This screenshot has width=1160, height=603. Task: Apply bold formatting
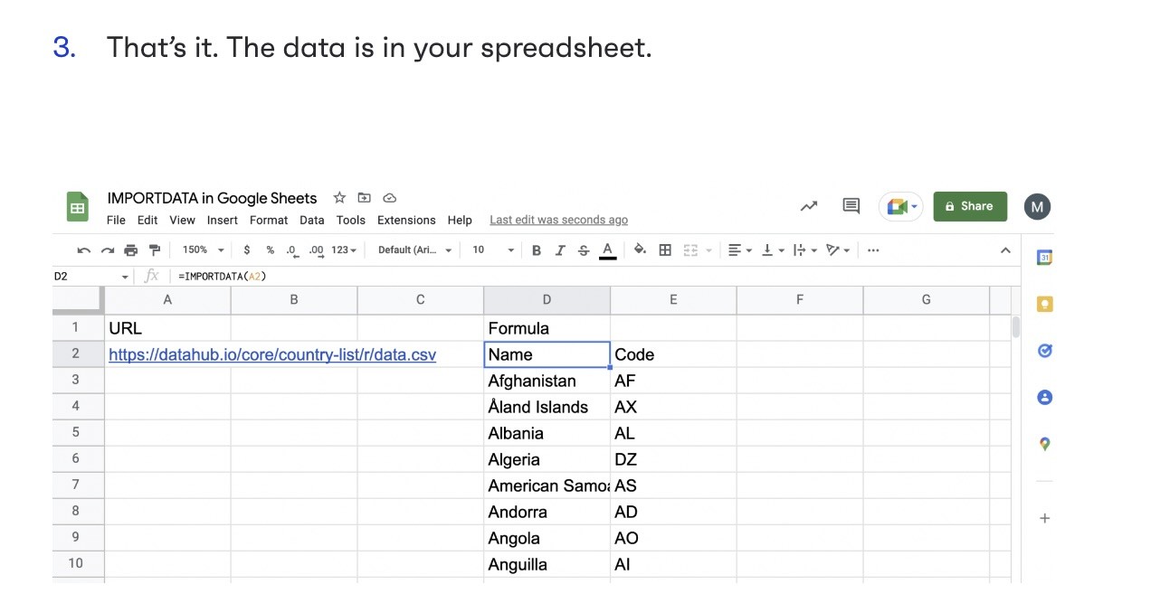point(537,250)
